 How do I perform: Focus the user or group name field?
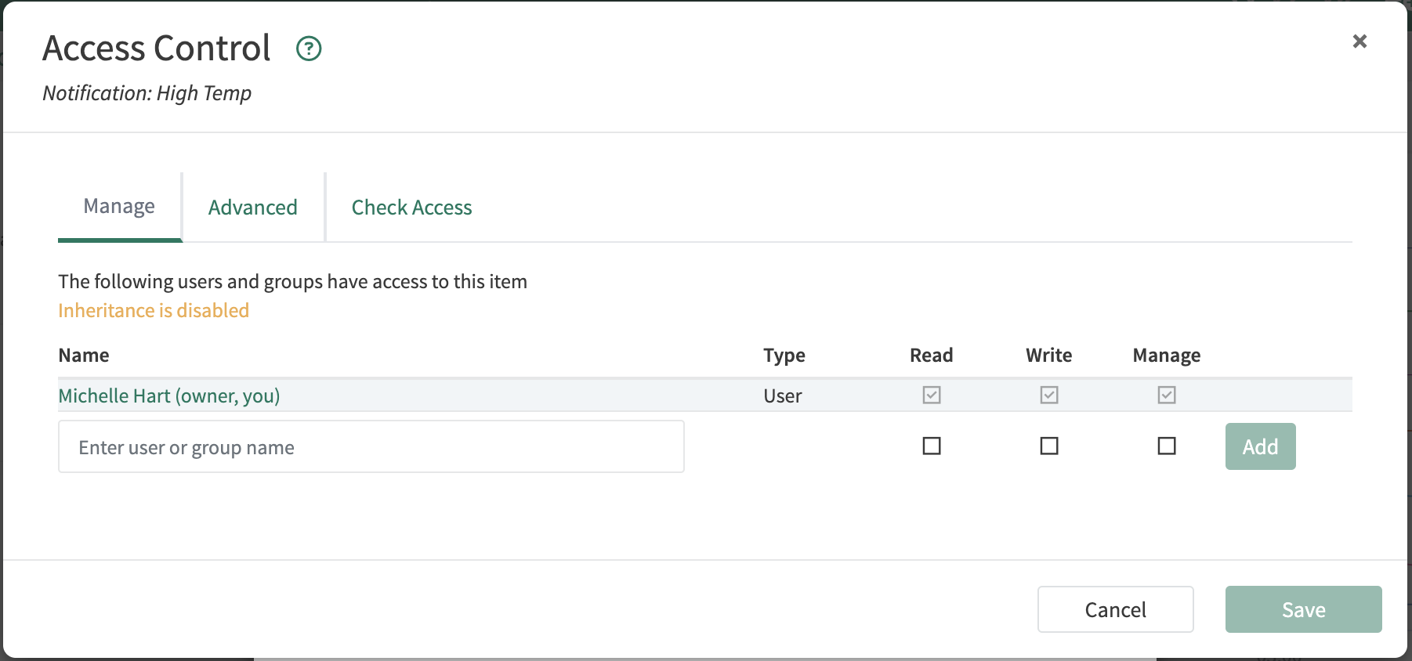tap(371, 447)
